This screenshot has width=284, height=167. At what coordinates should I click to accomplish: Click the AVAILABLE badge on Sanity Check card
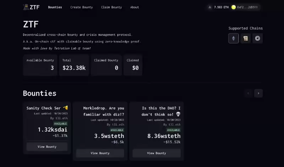60,124
